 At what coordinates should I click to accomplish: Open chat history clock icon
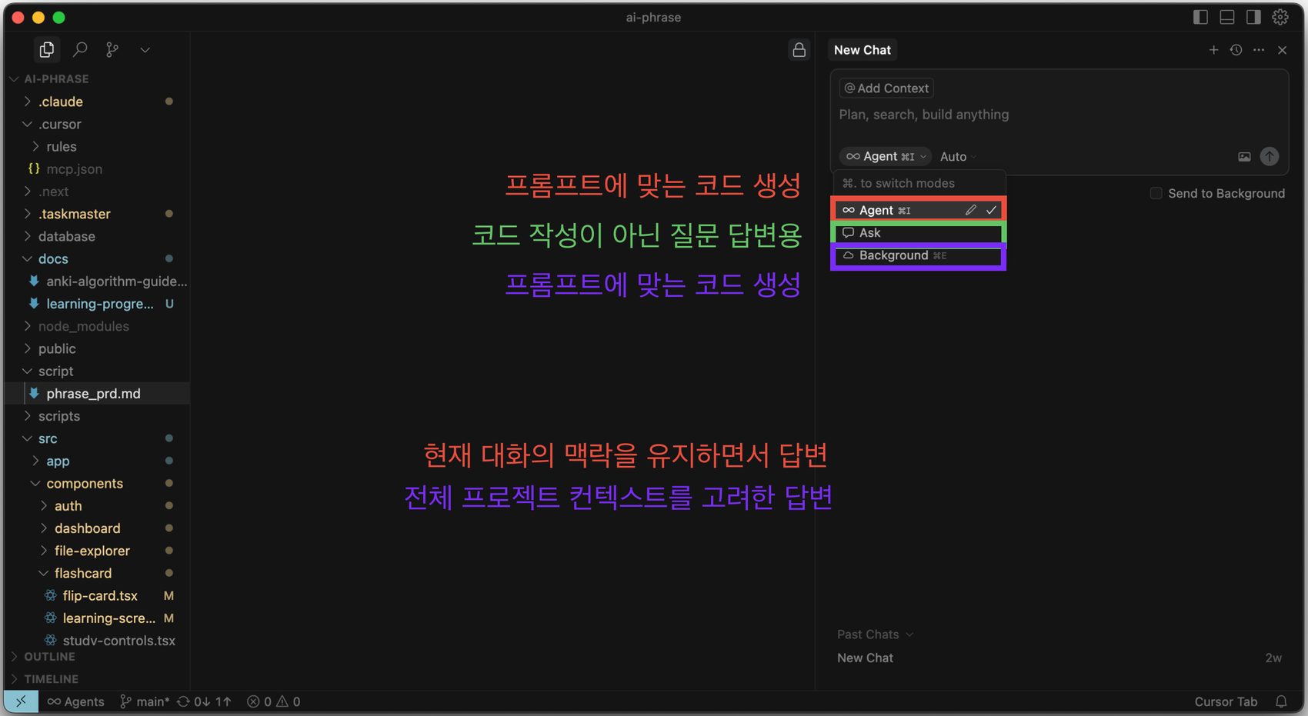click(x=1236, y=50)
